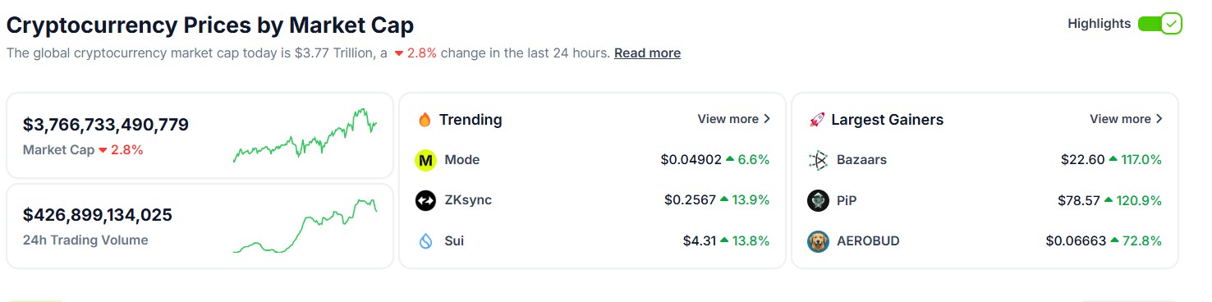Open the Read more link
The image size is (1212, 302).
point(647,53)
